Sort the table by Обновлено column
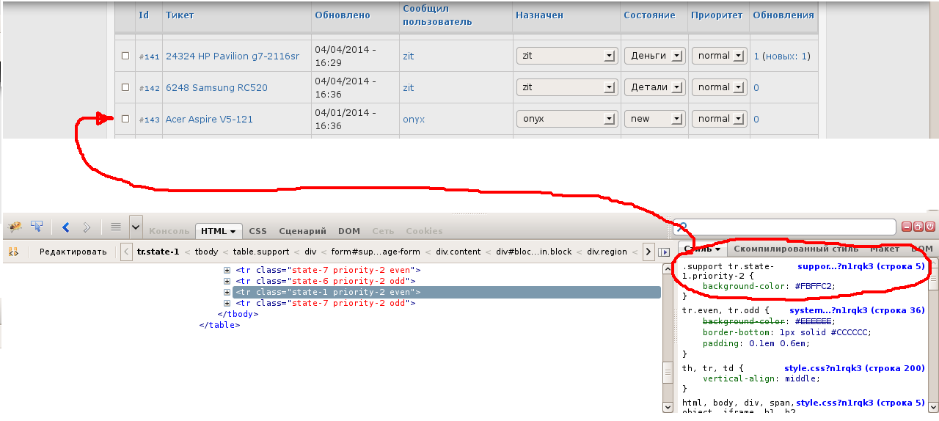This screenshot has width=939, height=421. [343, 15]
